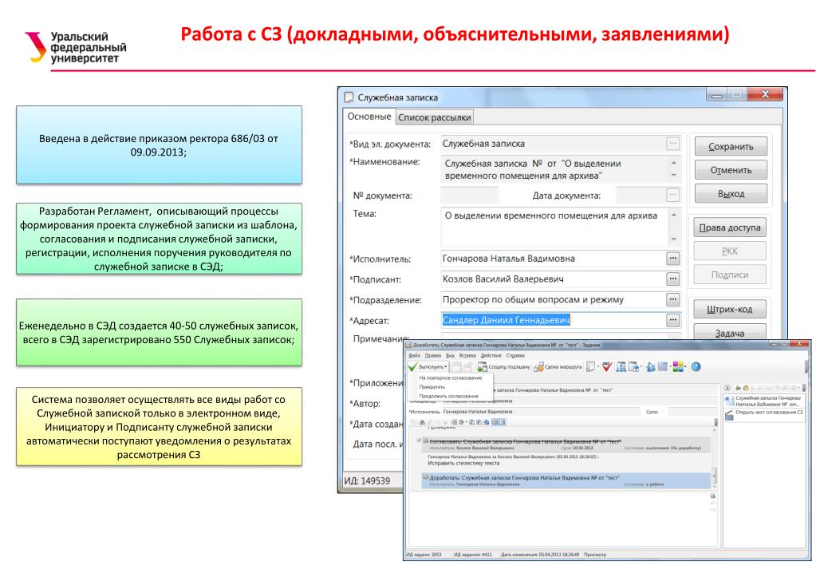This screenshot has height=565, width=816.
Task: Click the ИД: 149539 label
Action: point(367,480)
